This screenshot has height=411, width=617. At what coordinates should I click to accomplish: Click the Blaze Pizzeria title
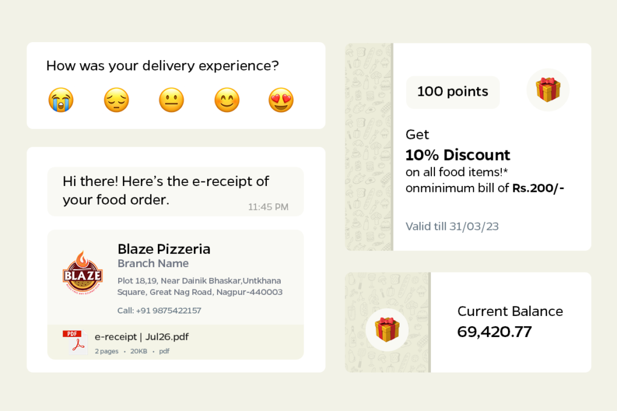(x=164, y=249)
